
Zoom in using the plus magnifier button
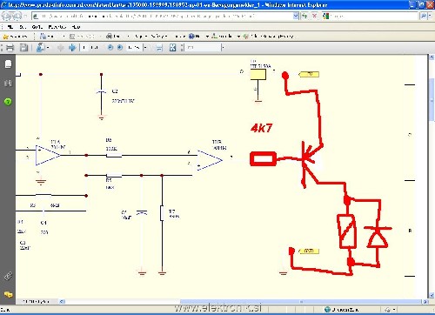pyautogui.click(x=120, y=47)
